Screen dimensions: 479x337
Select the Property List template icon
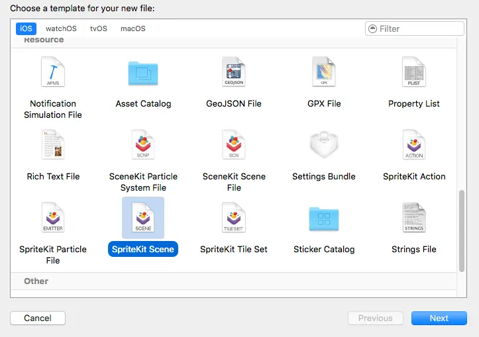coord(414,72)
